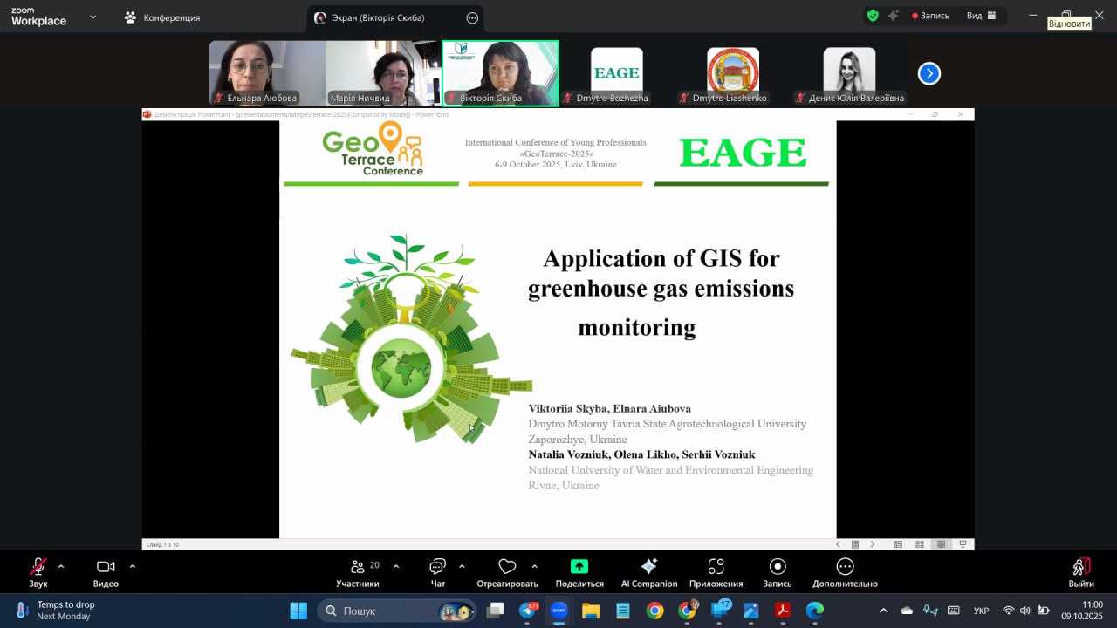Open AI Companion in the Zoom toolbar

pos(648,572)
